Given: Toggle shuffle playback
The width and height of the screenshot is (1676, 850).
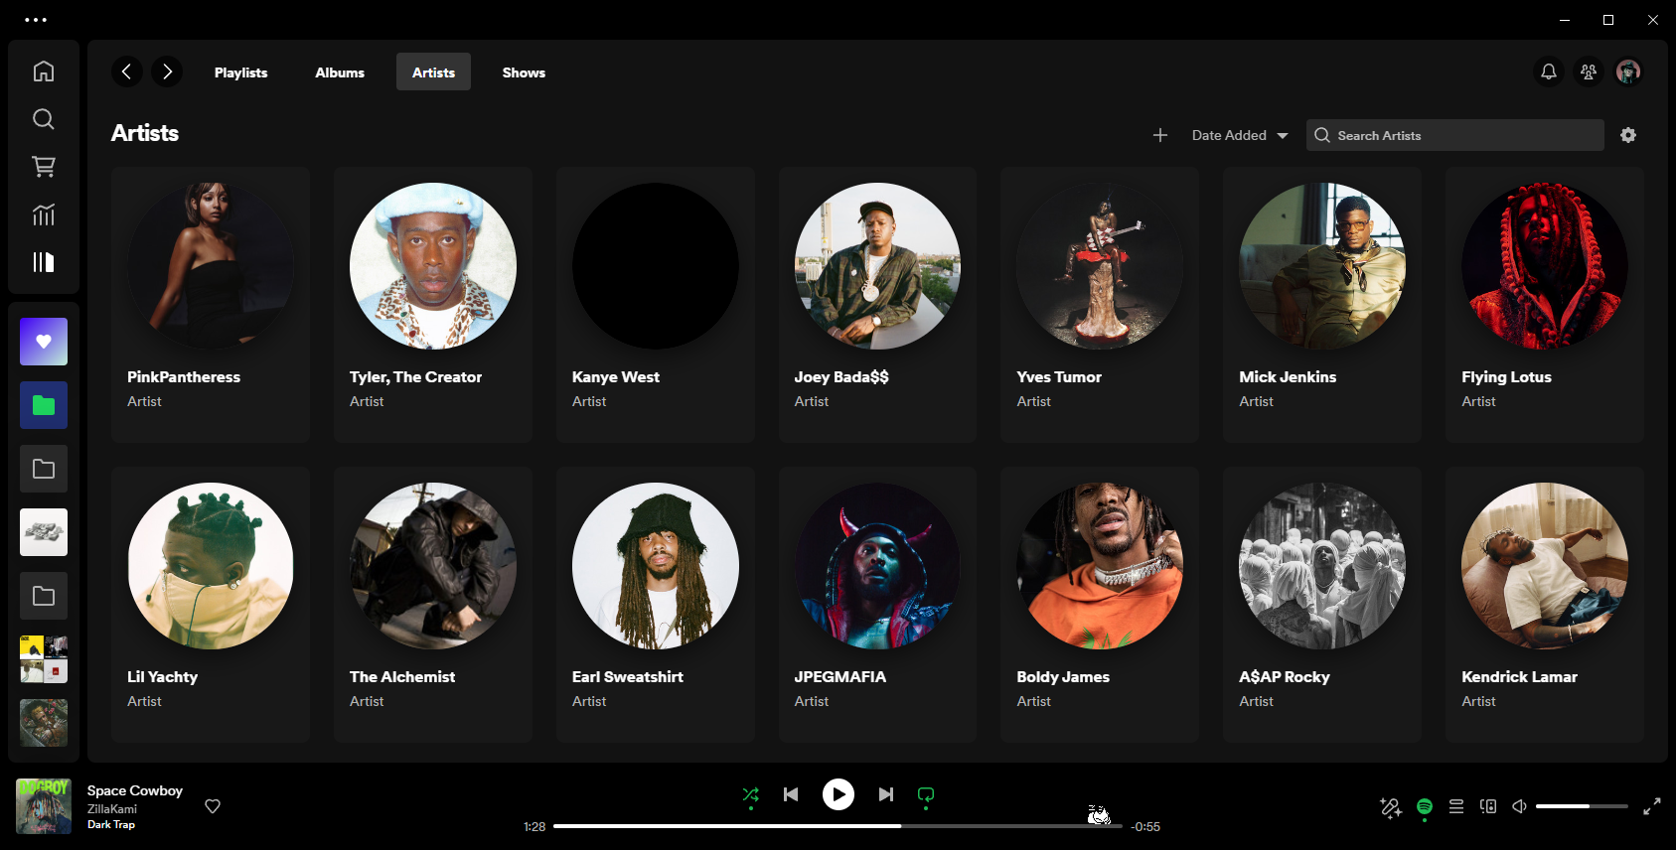Looking at the screenshot, I should (x=751, y=794).
